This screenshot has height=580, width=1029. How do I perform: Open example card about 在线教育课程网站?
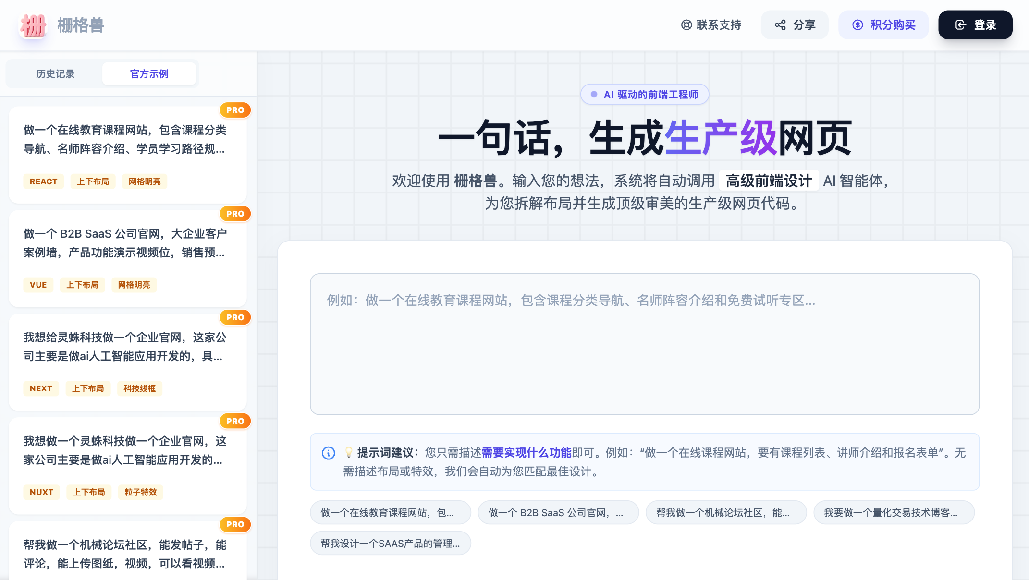128,155
